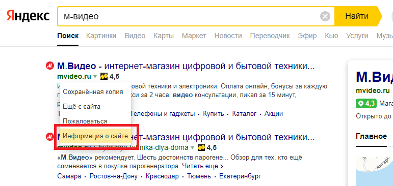Open the Переводчик tab
393x186 pixels.
click(270, 36)
